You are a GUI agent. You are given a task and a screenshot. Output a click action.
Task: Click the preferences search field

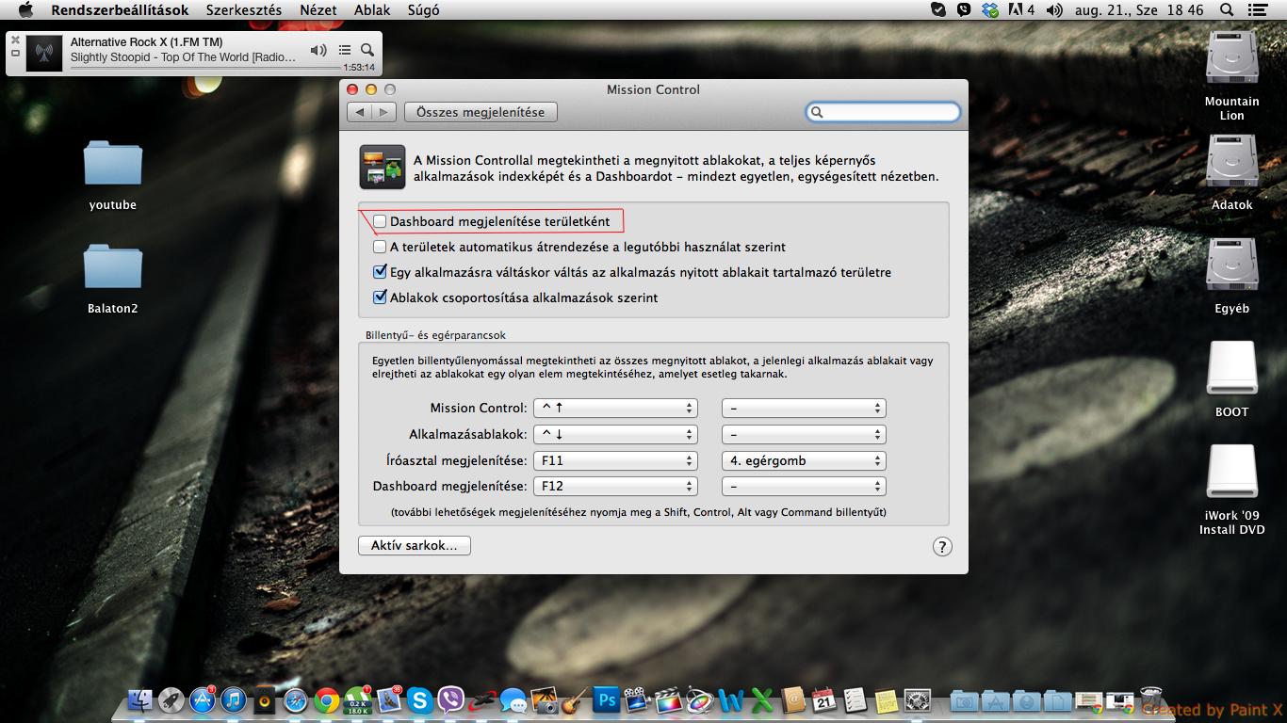pyautogui.click(x=883, y=112)
